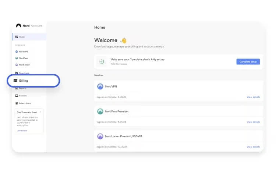Click the Get 3 months free heading

click(27, 112)
